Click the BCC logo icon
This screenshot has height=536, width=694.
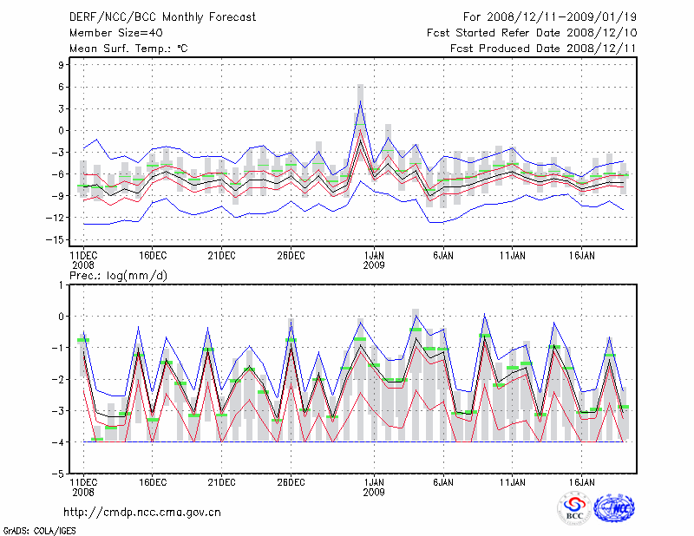coord(573,509)
